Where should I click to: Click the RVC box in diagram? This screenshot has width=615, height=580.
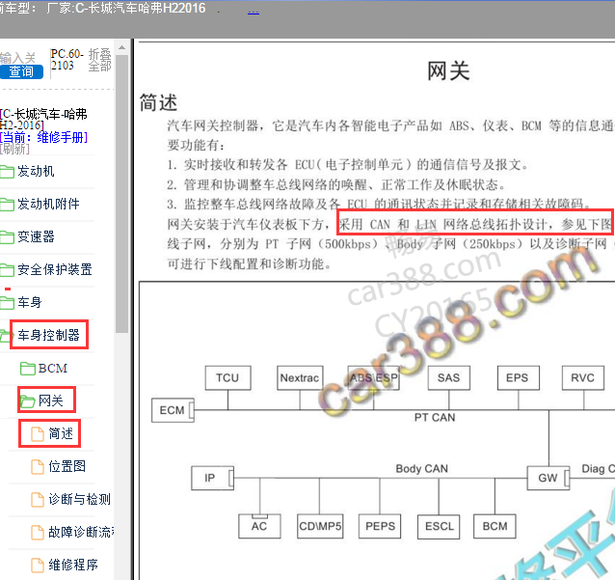(583, 377)
